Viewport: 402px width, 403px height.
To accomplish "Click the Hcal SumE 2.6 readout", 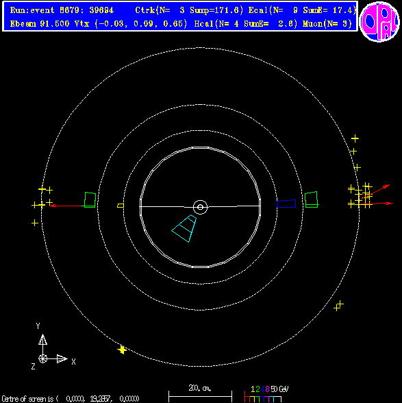I will click(246, 24).
